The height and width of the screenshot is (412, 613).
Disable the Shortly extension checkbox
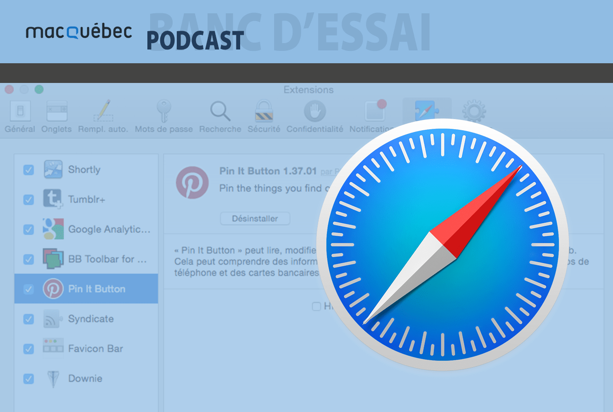28,170
